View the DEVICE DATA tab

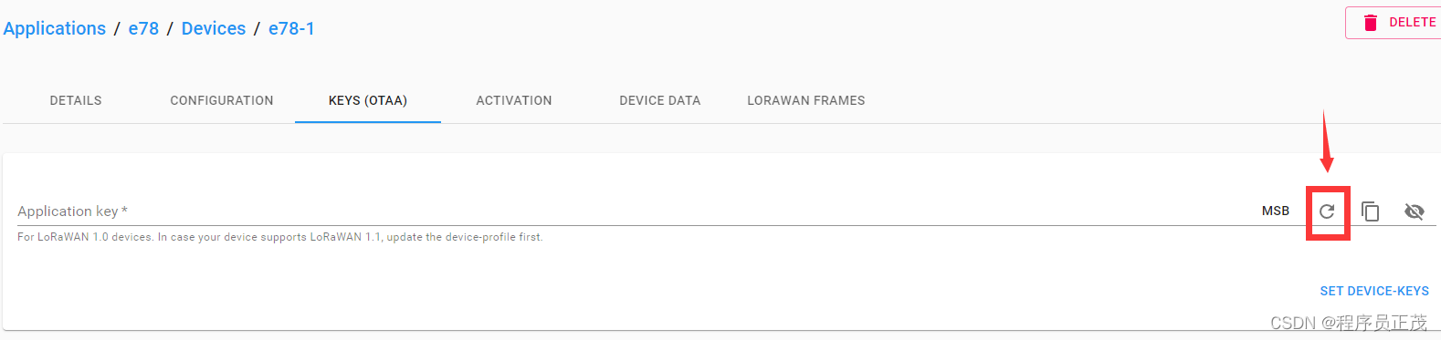click(x=660, y=100)
